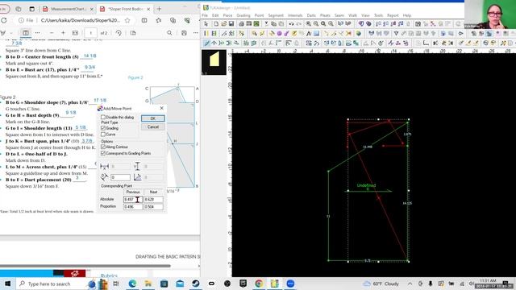Open the Help menu in TUKAdesign
The image size is (516, 290).
[x=407, y=15]
